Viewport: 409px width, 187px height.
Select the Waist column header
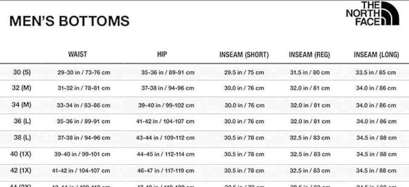click(78, 54)
